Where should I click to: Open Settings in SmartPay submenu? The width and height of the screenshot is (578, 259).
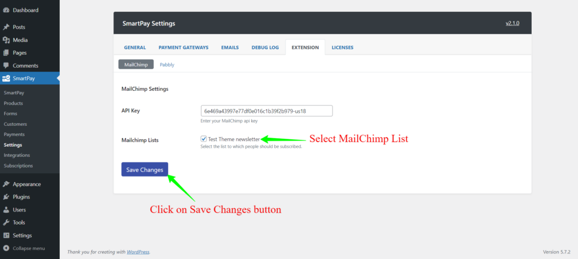pyautogui.click(x=13, y=145)
